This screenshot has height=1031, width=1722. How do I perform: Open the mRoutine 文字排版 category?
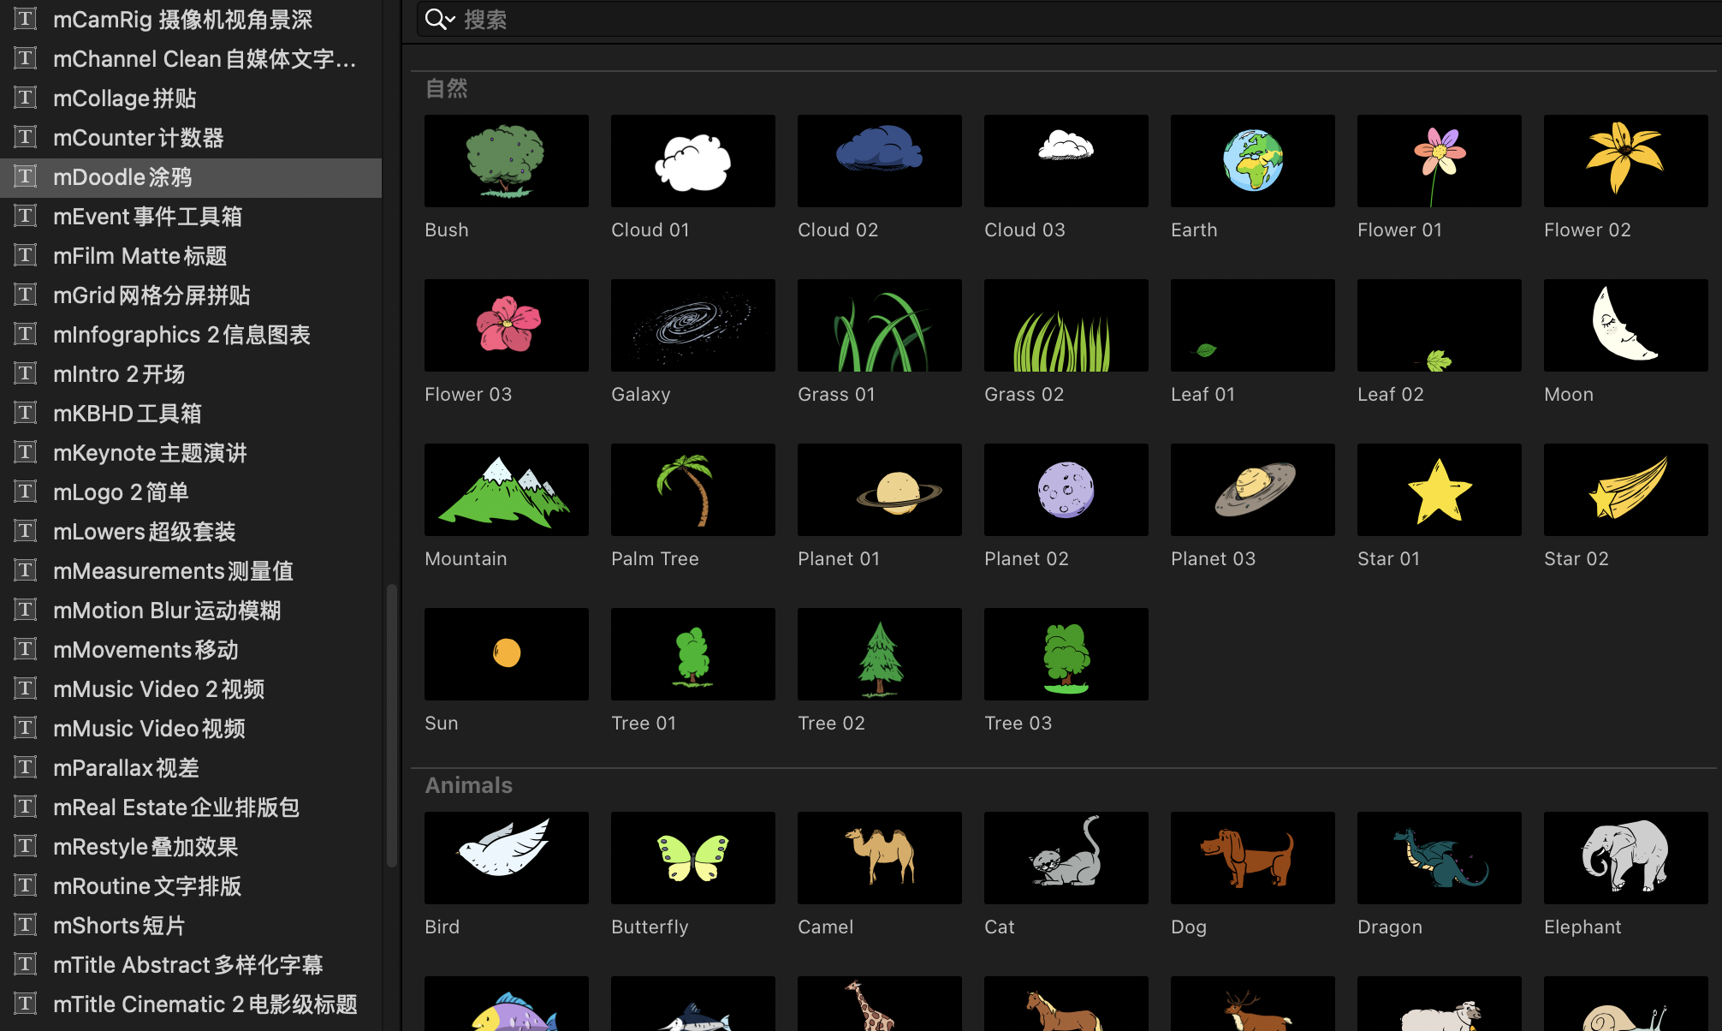(191, 885)
